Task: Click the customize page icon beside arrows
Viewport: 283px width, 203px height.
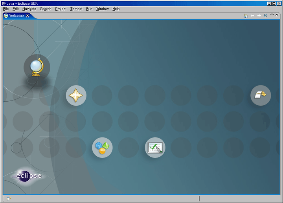Action: (265, 16)
